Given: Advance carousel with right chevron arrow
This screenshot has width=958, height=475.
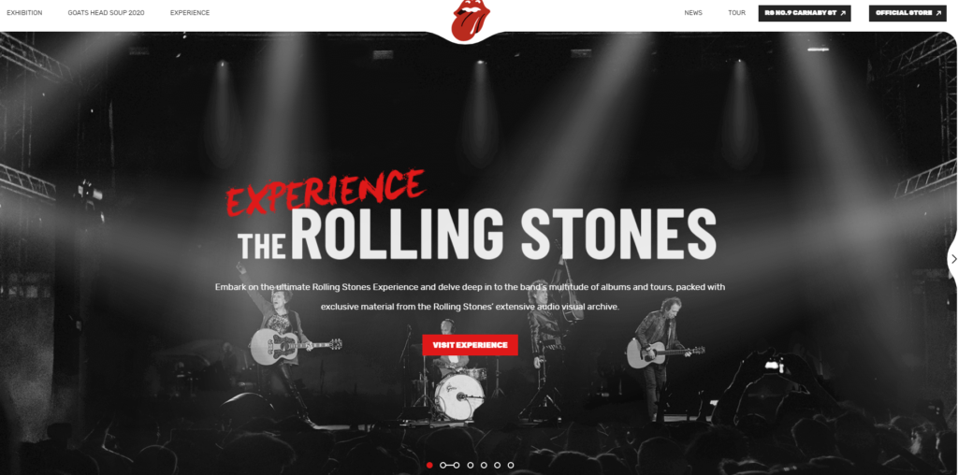Looking at the screenshot, I should click(x=953, y=259).
